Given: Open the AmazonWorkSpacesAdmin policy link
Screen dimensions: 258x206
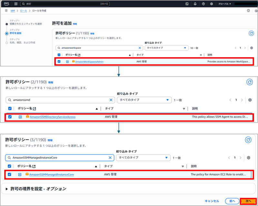Looking at the screenshot, I should point(89,62).
